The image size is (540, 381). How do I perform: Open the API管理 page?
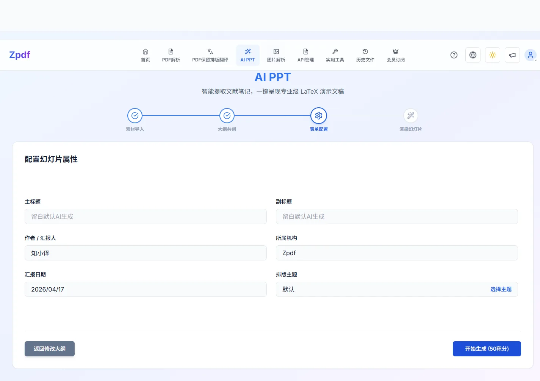[x=305, y=55]
